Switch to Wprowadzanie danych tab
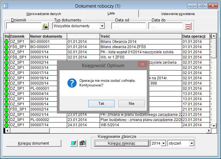221x159 pixels. click(44, 14)
